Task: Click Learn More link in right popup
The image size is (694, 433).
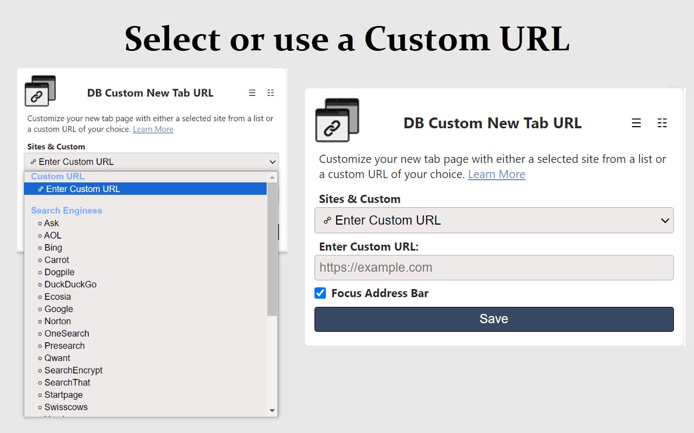Action: [497, 174]
